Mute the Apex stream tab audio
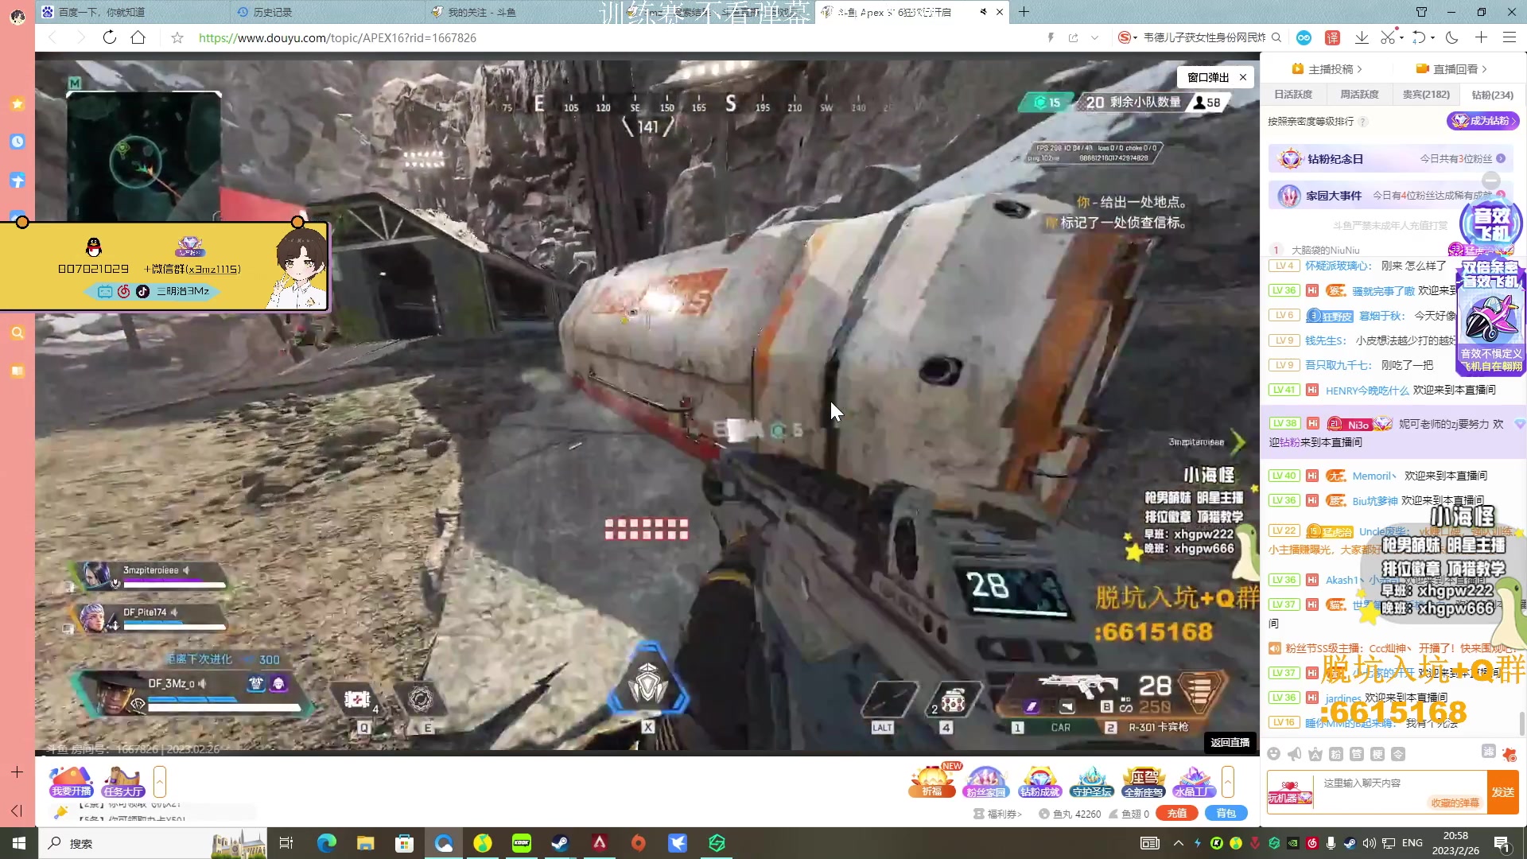1527x859 pixels. point(983,12)
